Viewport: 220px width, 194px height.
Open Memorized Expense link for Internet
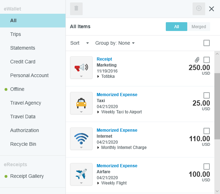click(x=117, y=130)
